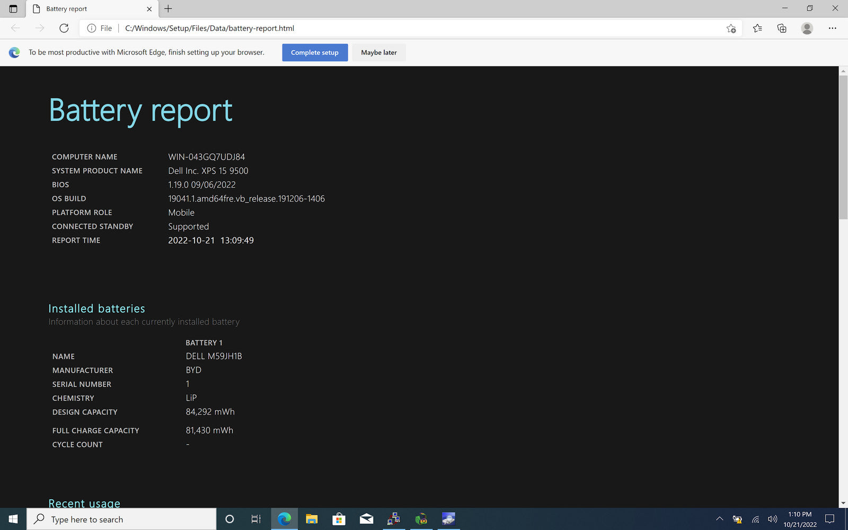Click the disk drive taskbar app icon
848x530 pixels.
coord(448,519)
